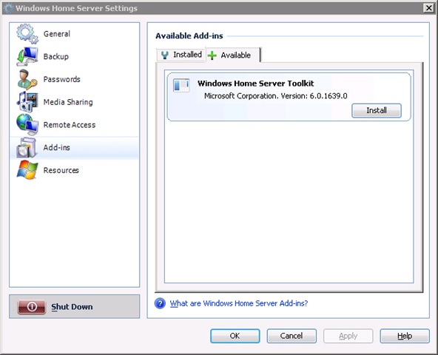Click the General gears icon
438x355 pixels.
[27, 34]
